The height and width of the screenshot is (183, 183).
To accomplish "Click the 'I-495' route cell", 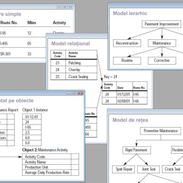I will coord(4,43).
